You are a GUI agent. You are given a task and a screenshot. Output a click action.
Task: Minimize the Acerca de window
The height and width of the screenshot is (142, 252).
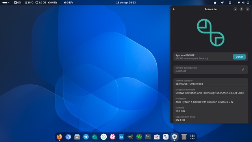(235, 9)
